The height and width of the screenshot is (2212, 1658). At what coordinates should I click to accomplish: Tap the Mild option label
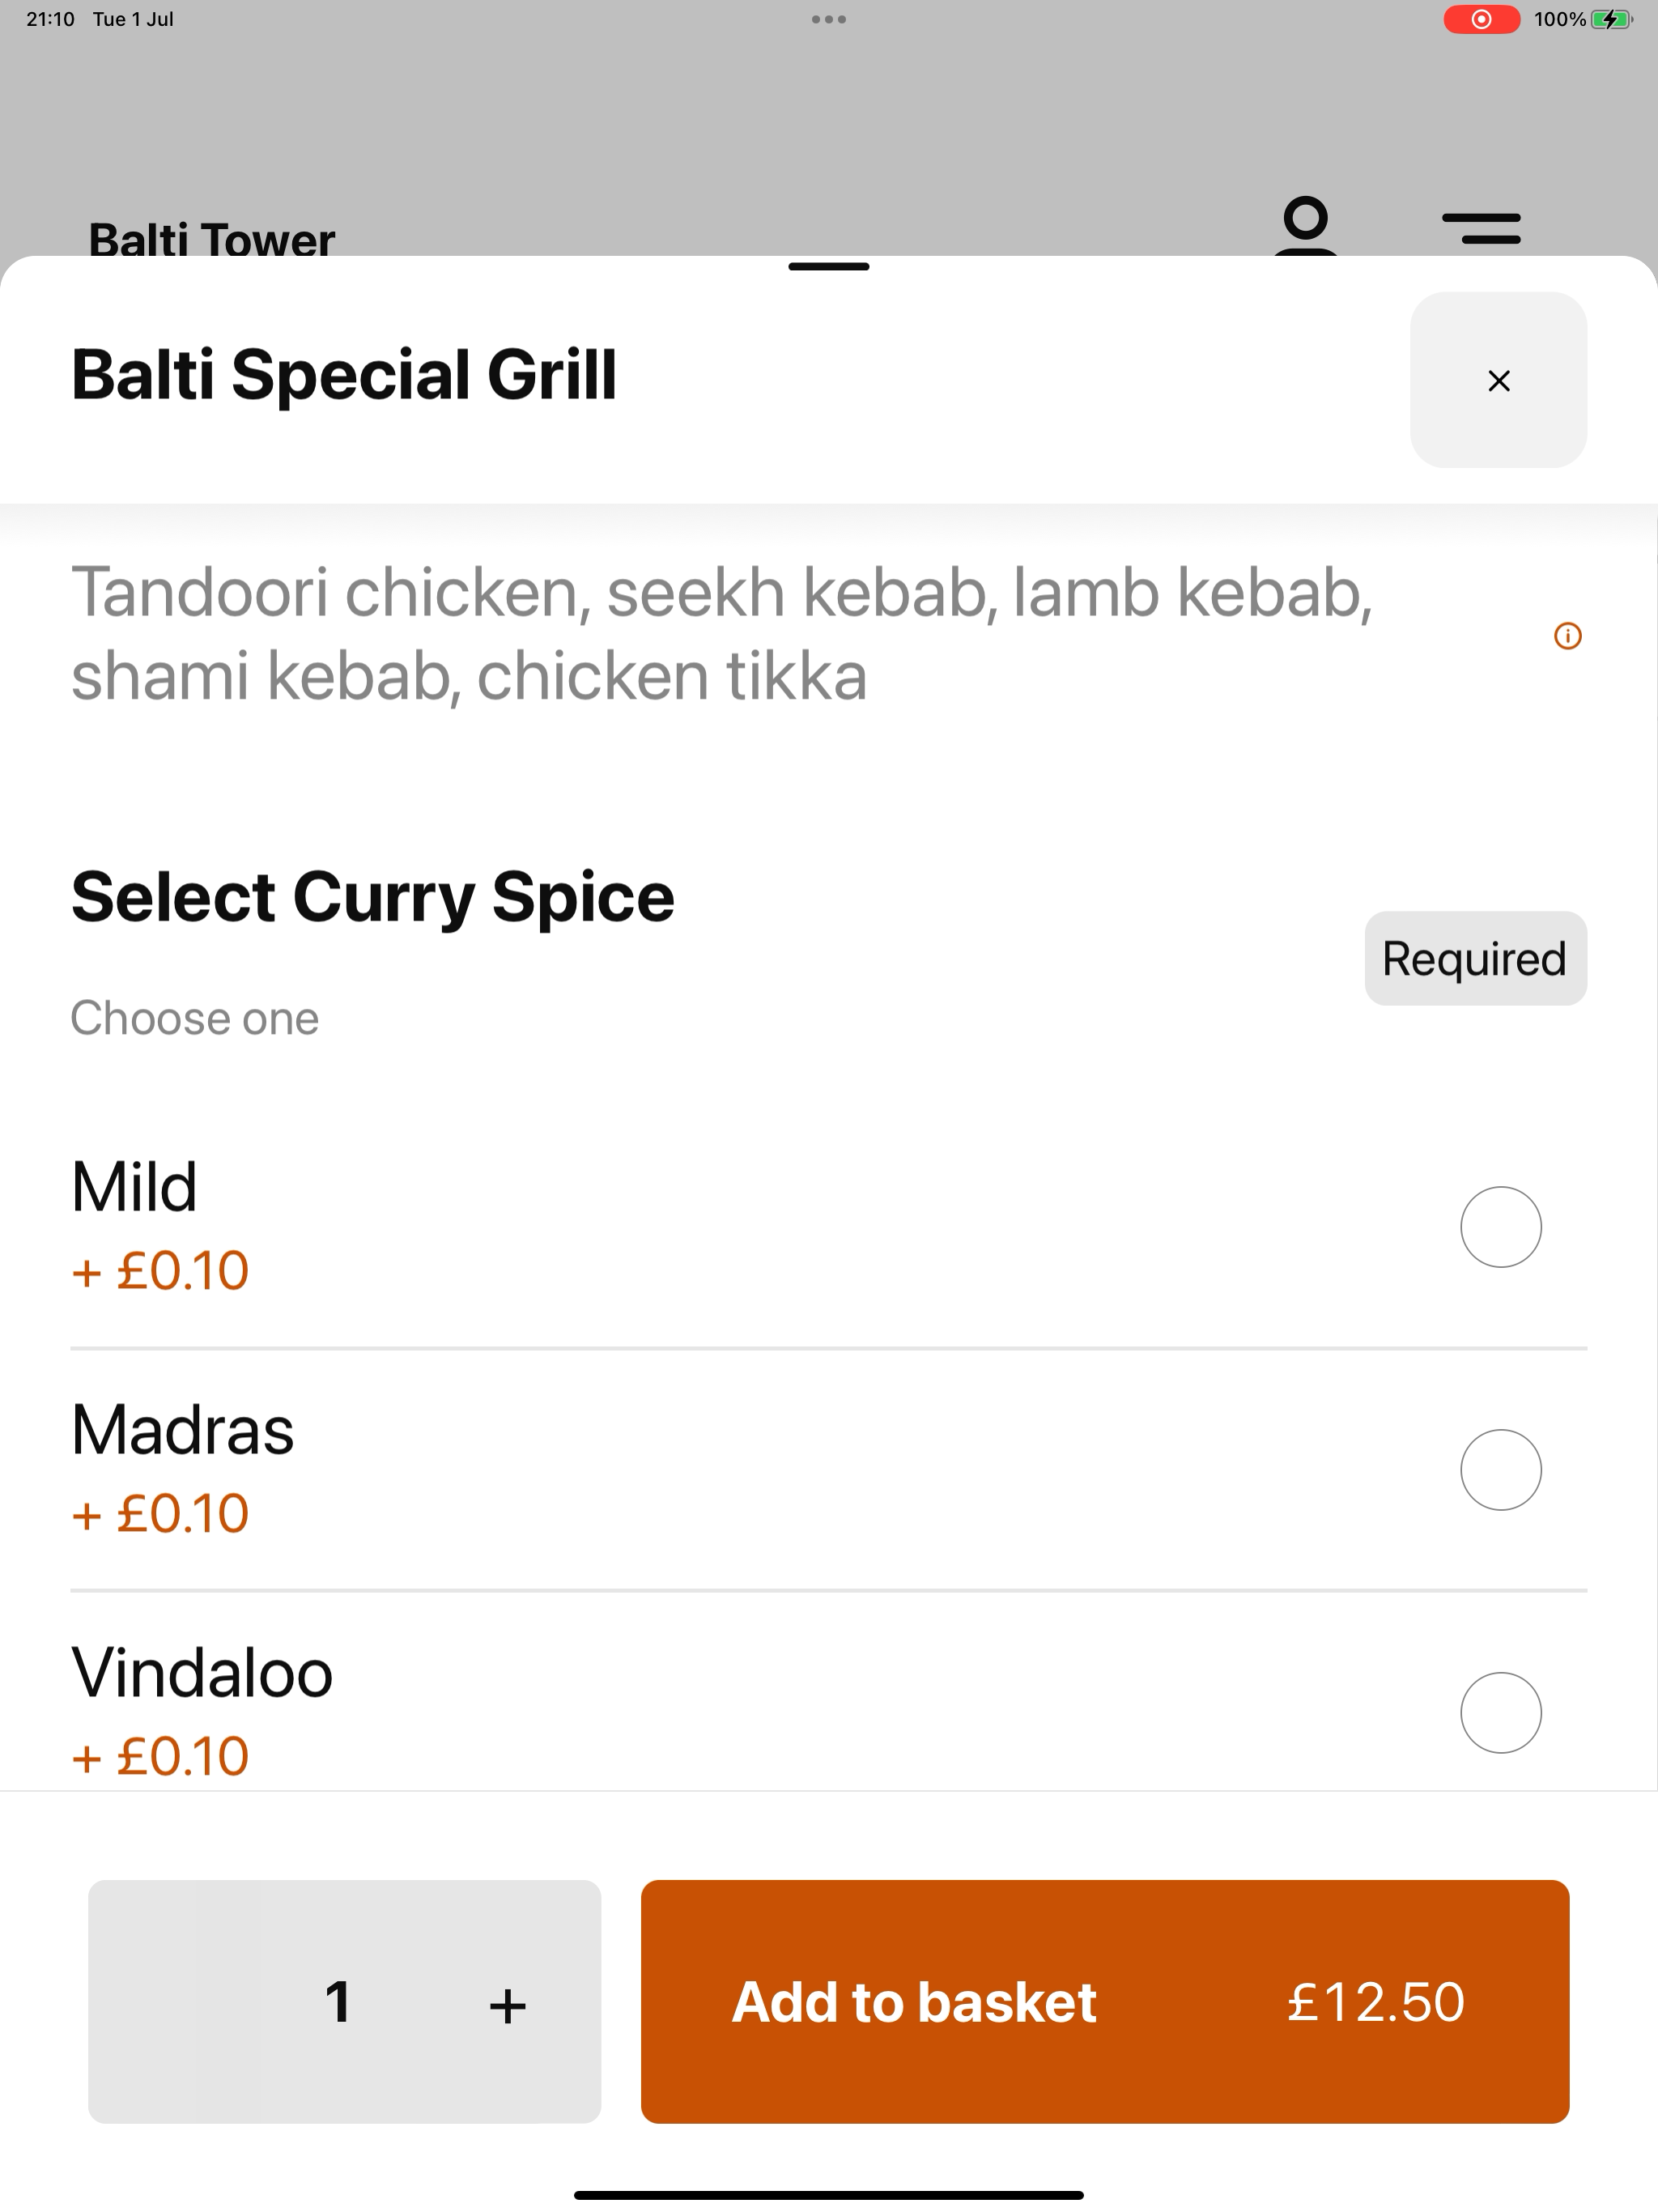pos(134,1187)
